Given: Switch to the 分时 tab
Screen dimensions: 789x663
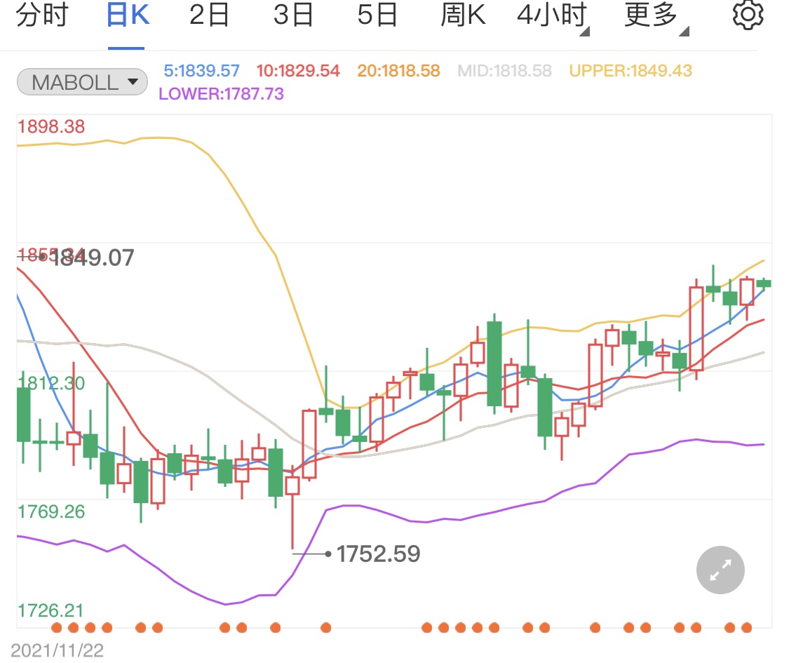Looking at the screenshot, I should click(42, 15).
